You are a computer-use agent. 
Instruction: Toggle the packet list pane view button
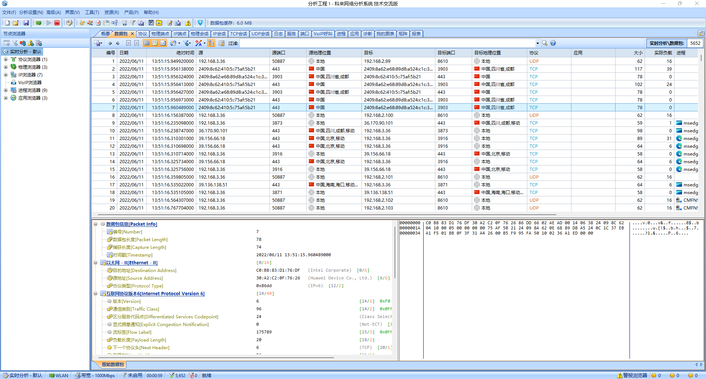point(147,43)
